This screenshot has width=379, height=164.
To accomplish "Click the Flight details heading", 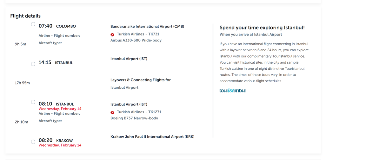I will (x=25, y=16).
